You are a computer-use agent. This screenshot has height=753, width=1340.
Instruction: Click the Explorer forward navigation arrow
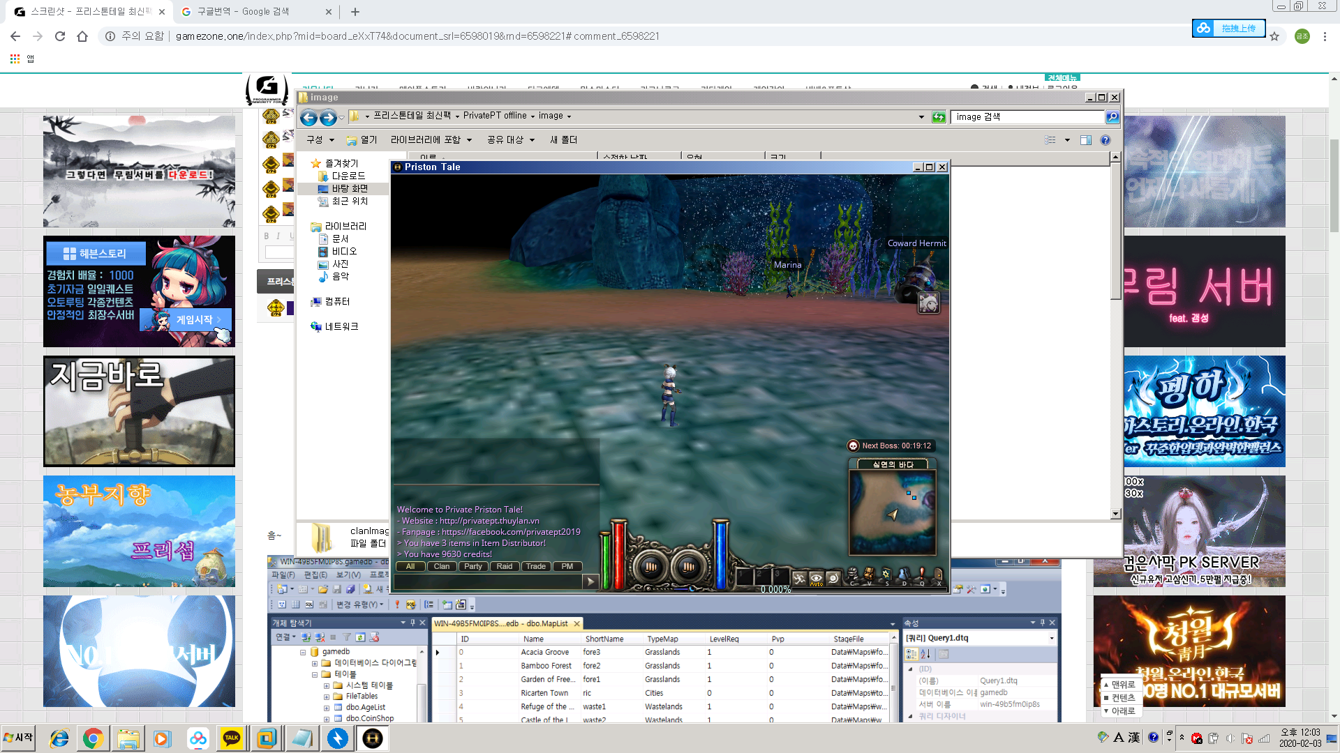pyautogui.click(x=328, y=117)
